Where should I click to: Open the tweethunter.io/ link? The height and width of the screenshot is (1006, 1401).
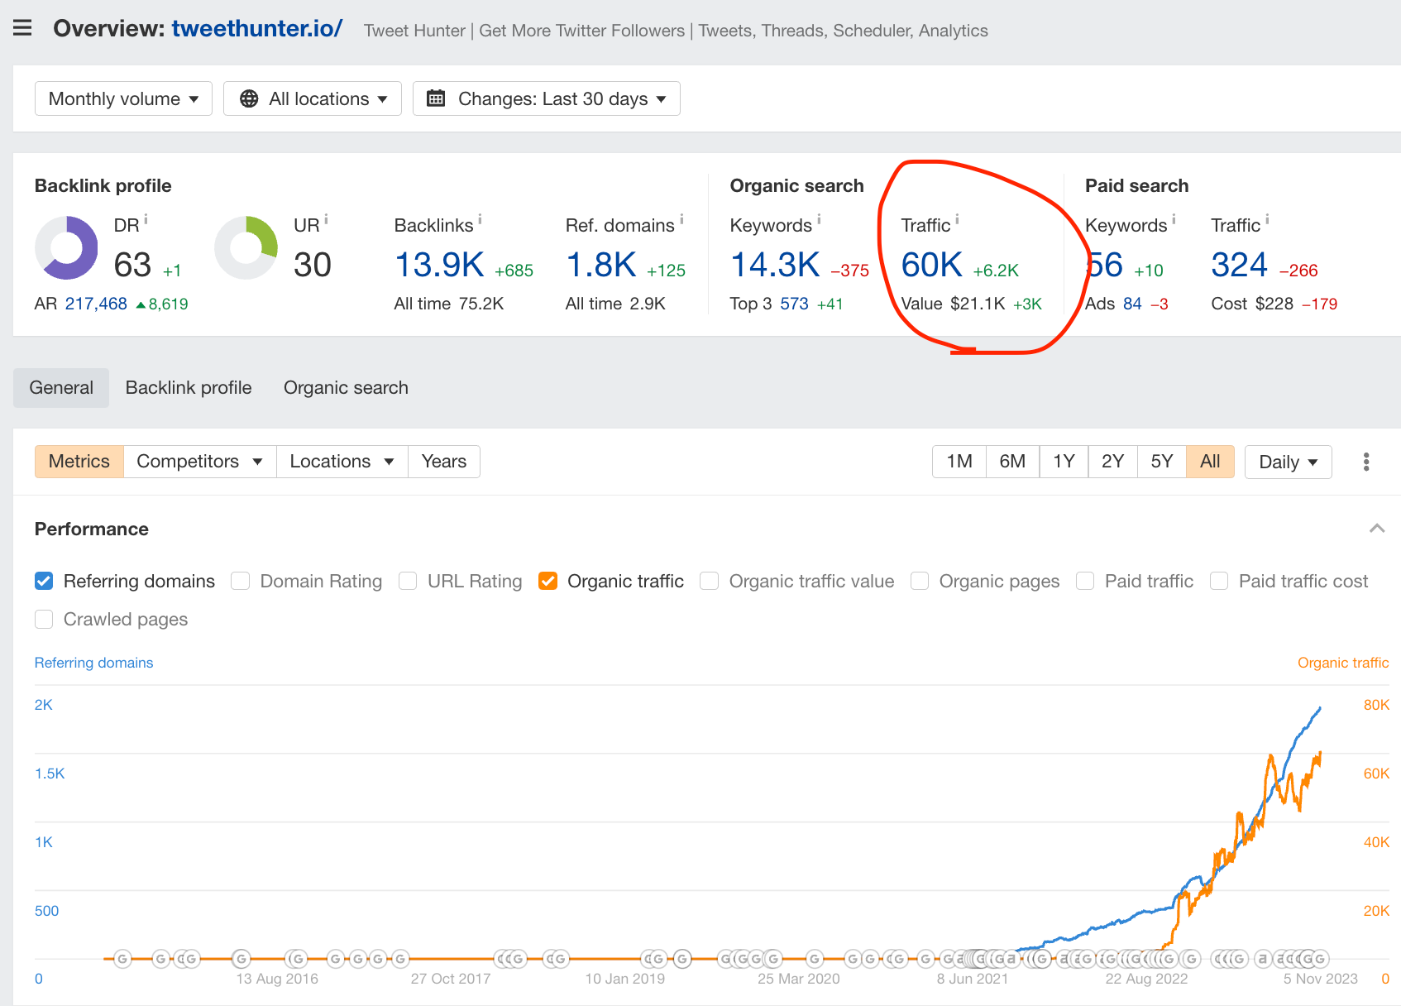257,28
